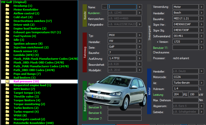Open the Meine Kennfelder folder
This screenshot has width=206, height=125.
(x=26, y=10)
